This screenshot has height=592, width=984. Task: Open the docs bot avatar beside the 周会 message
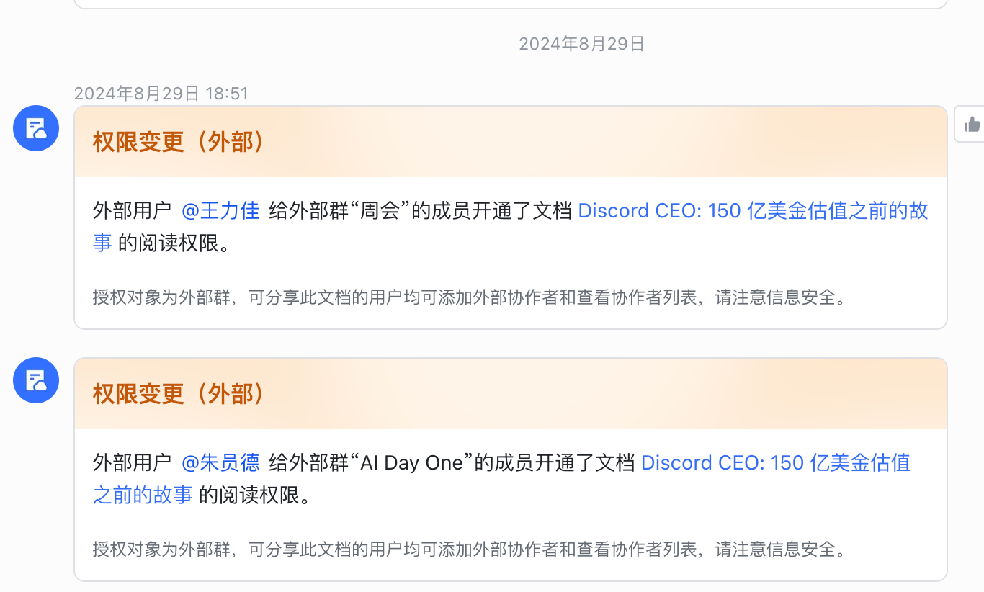click(36, 128)
